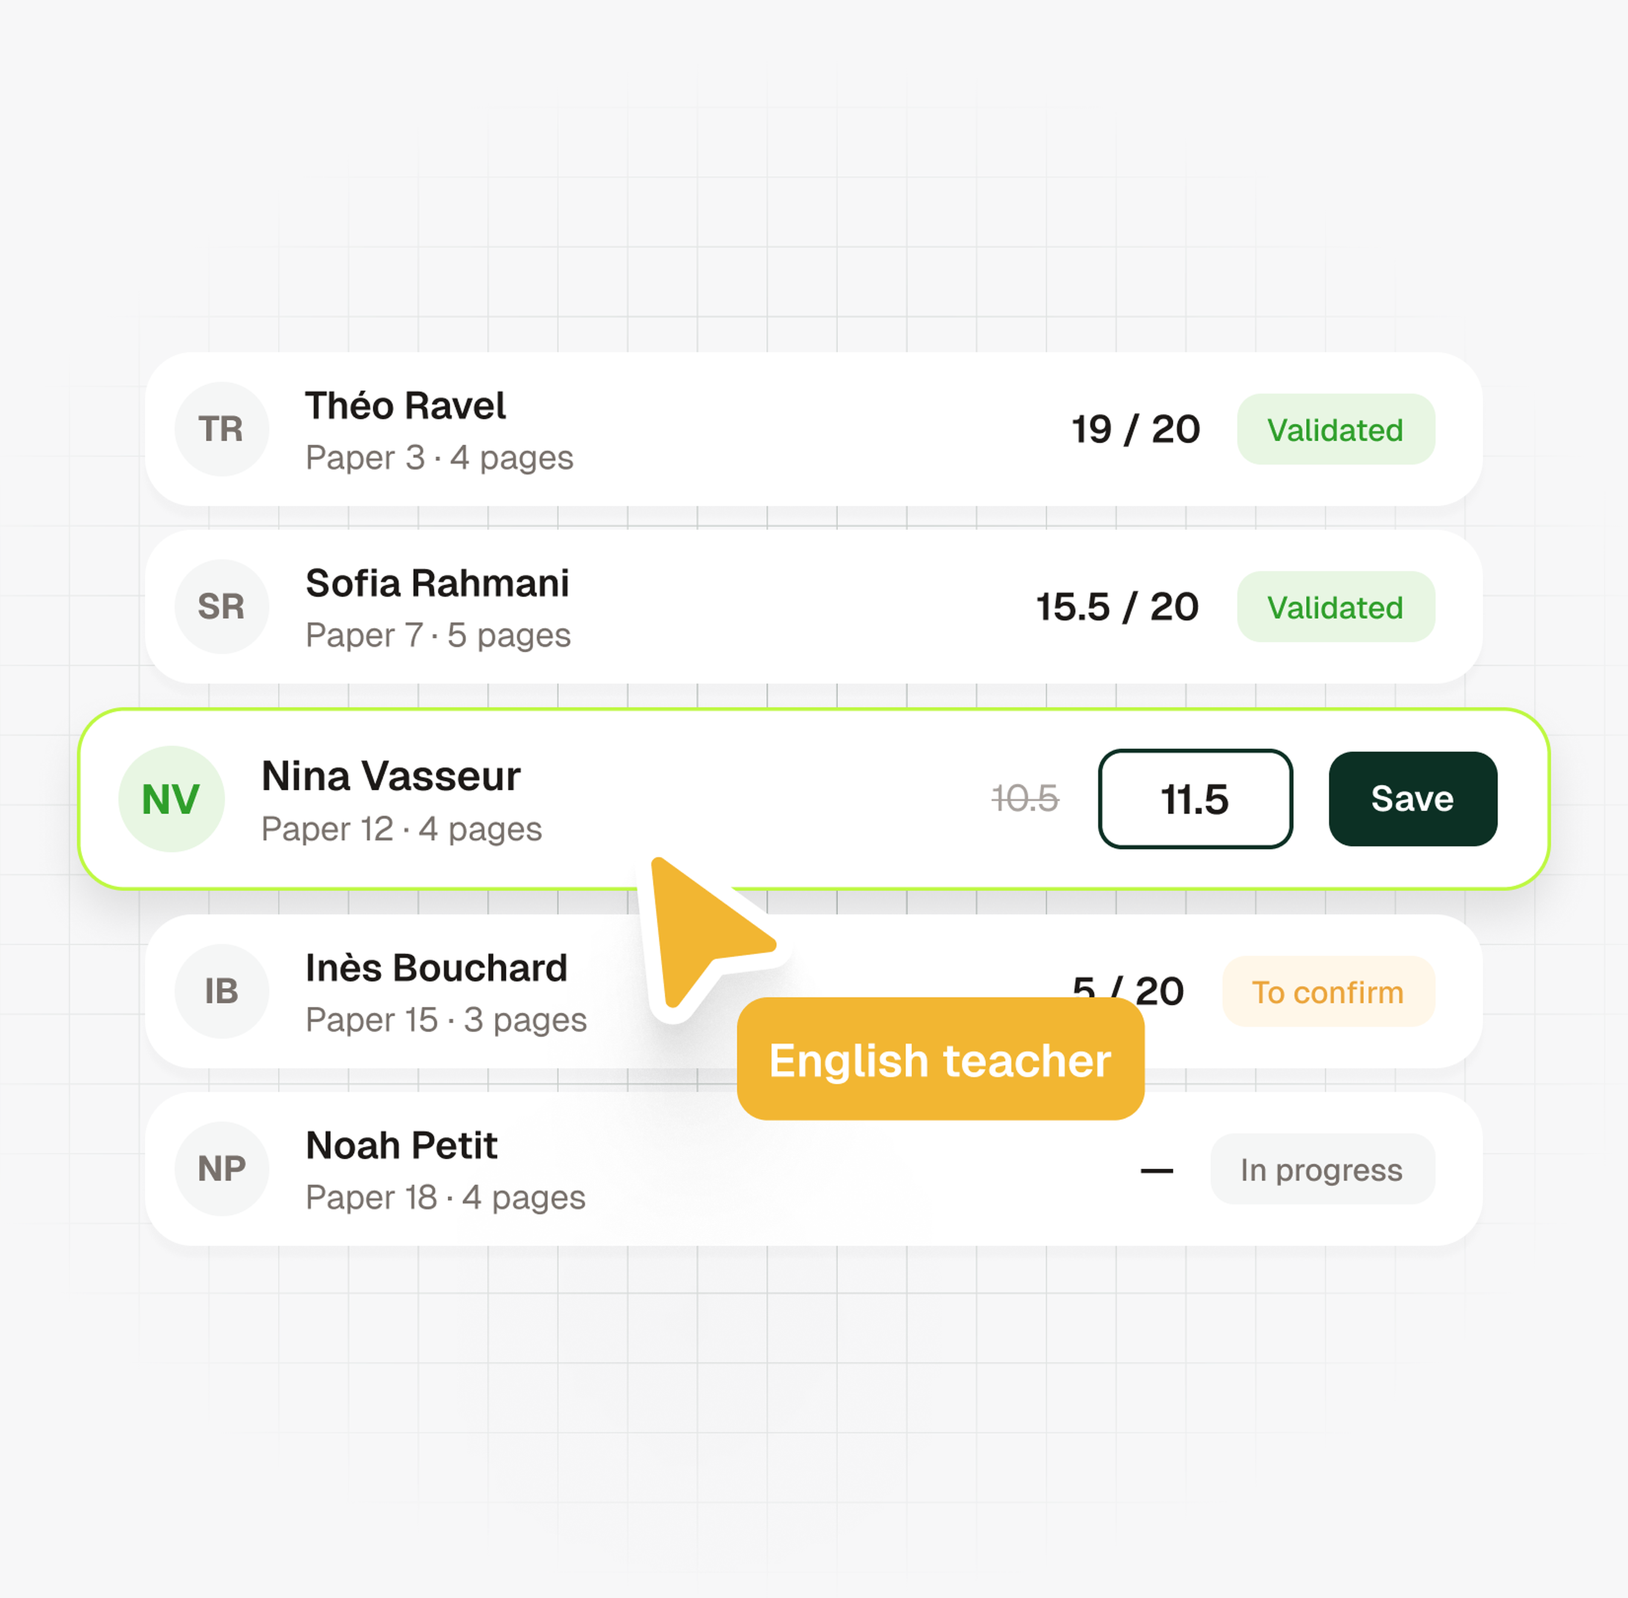Open Sofia Rahmani's paper entry
Image resolution: width=1628 pixels, height=1598 pixels.
(x=814, y=607)
